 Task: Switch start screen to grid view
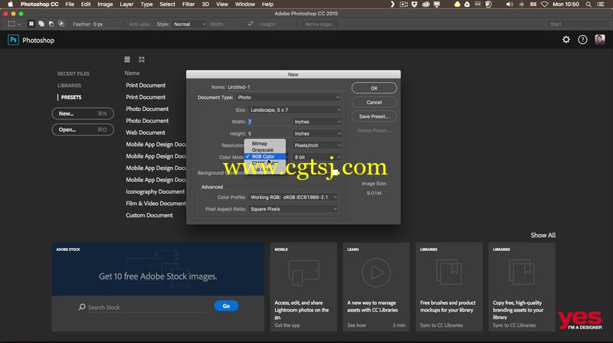tap(142, 60)
